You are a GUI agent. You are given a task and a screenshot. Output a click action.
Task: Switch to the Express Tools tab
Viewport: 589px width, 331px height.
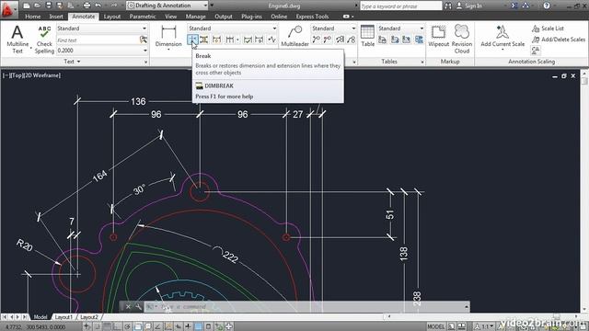point(312,17)
